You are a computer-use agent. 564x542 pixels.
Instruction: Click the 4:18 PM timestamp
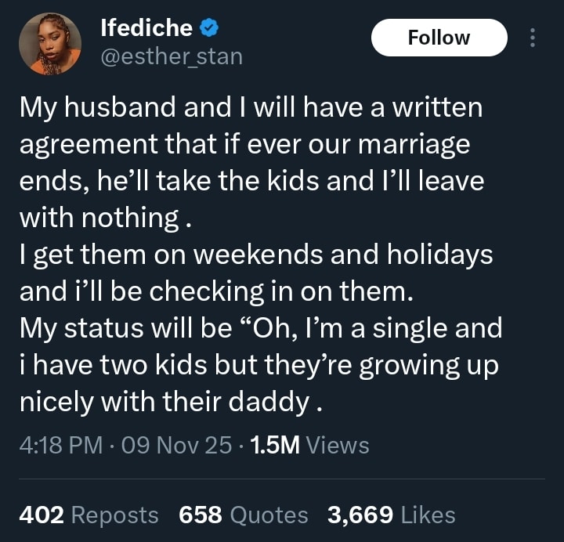61,445
